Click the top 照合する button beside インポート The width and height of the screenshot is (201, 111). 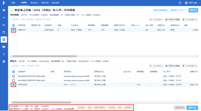coord(193,10)
